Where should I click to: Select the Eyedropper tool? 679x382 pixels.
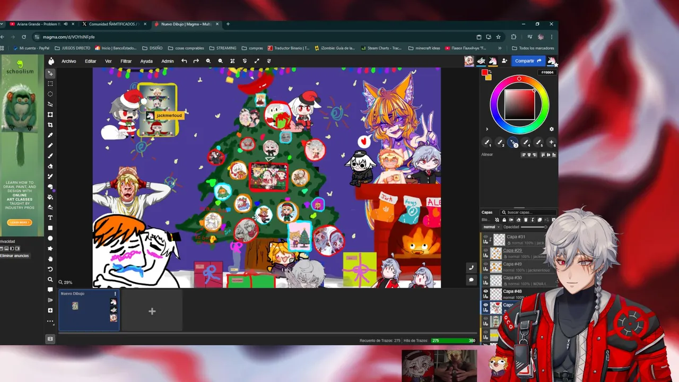point(50,135)
